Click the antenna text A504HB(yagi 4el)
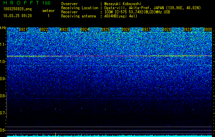 (x=121, y=16)
